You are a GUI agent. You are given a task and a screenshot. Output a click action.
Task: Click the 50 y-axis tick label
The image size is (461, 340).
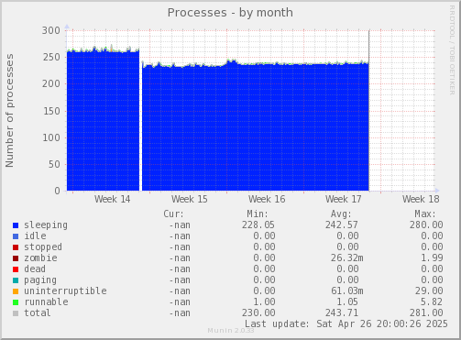[x=54, y=164]
